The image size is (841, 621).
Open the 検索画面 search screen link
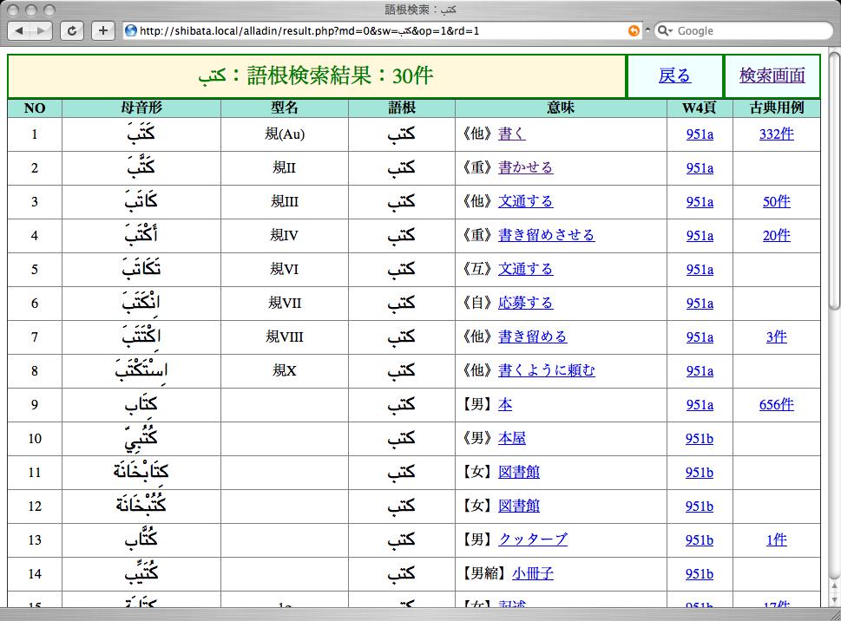pos(772,75)
